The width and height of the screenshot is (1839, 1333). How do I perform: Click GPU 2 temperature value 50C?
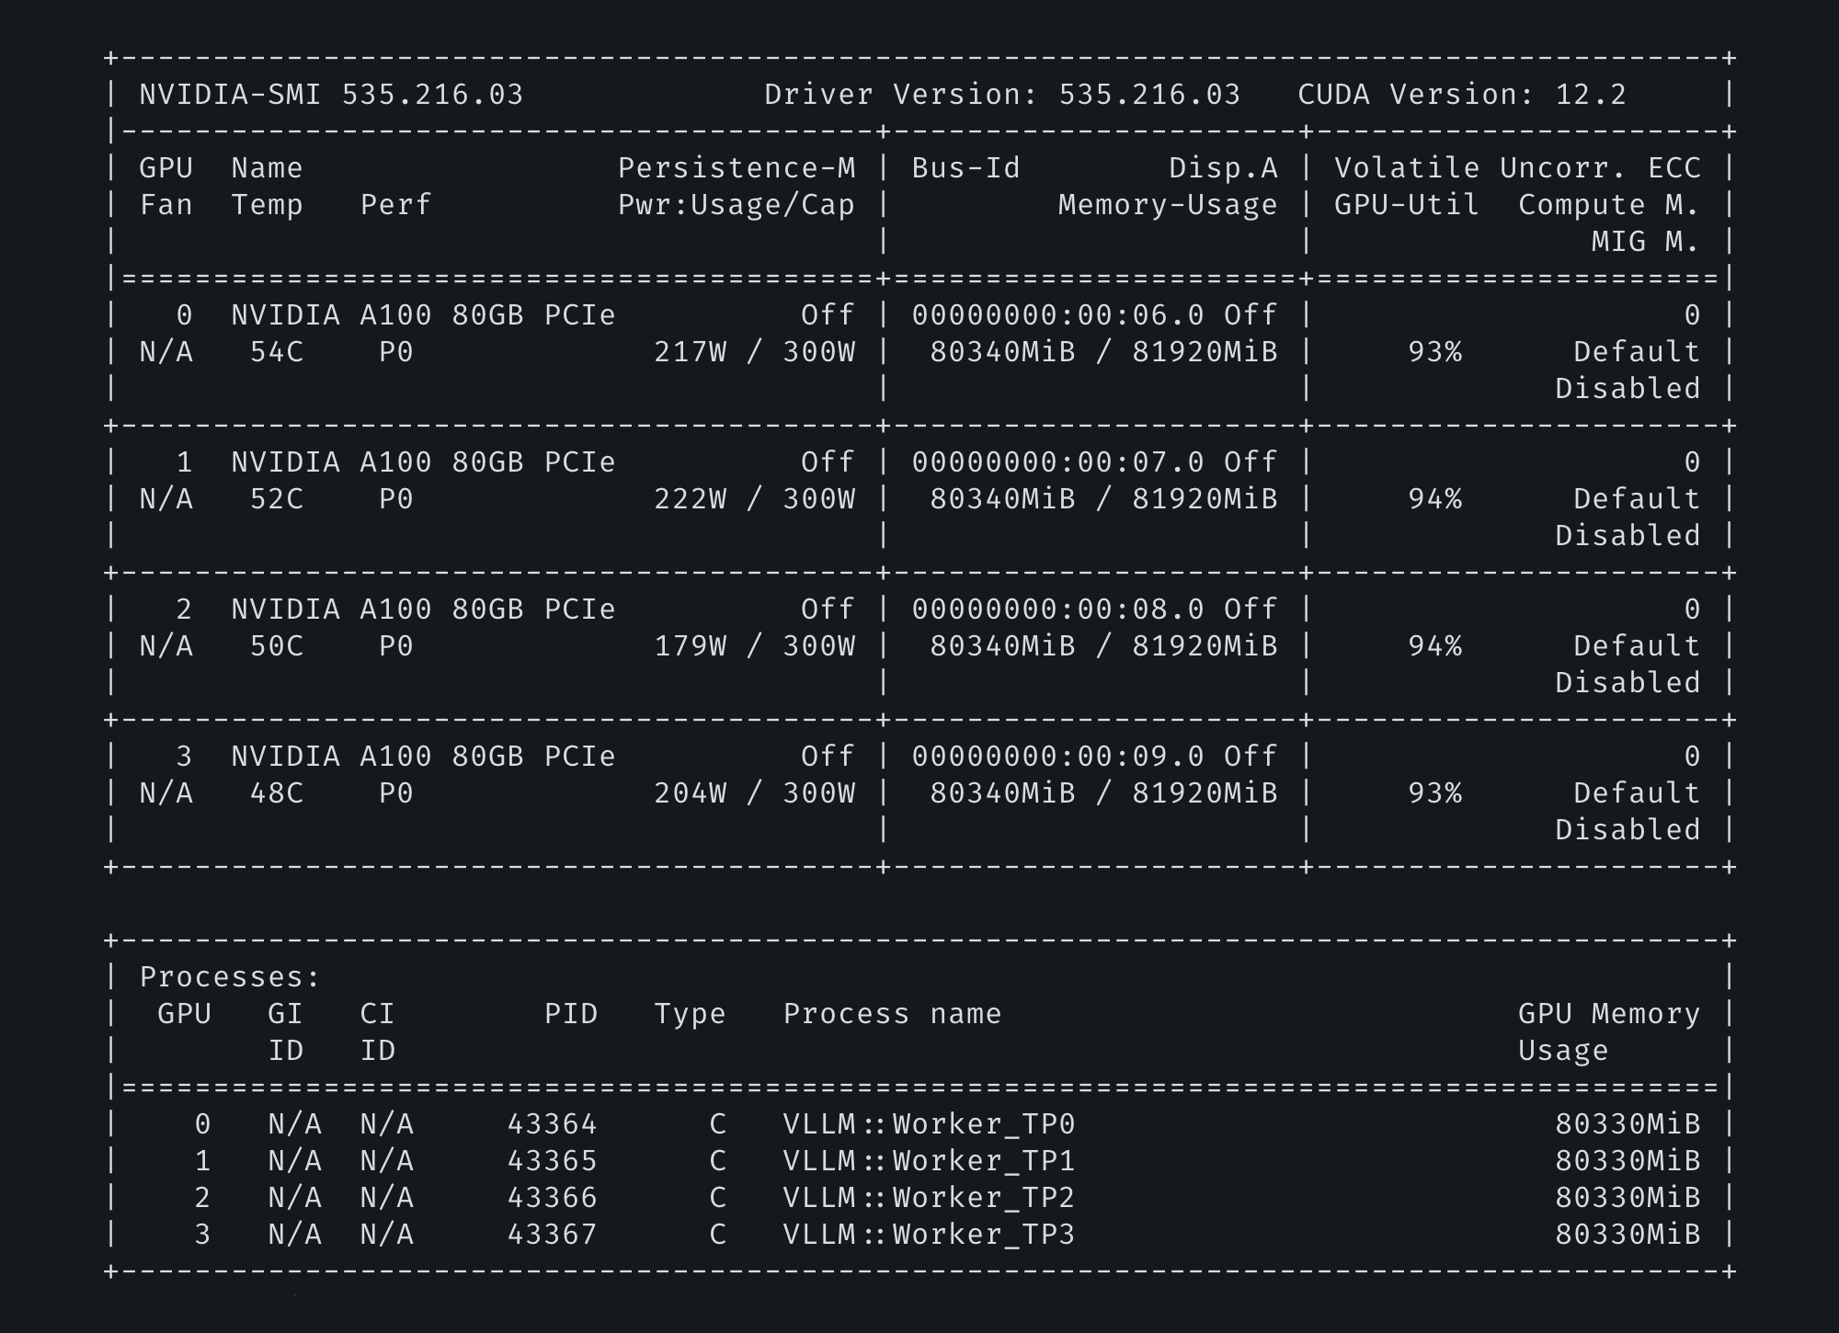click(277, 646)
